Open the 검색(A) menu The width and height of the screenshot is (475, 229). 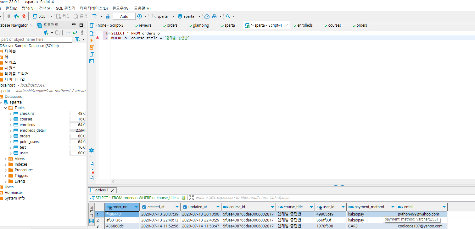pos(45,8)
